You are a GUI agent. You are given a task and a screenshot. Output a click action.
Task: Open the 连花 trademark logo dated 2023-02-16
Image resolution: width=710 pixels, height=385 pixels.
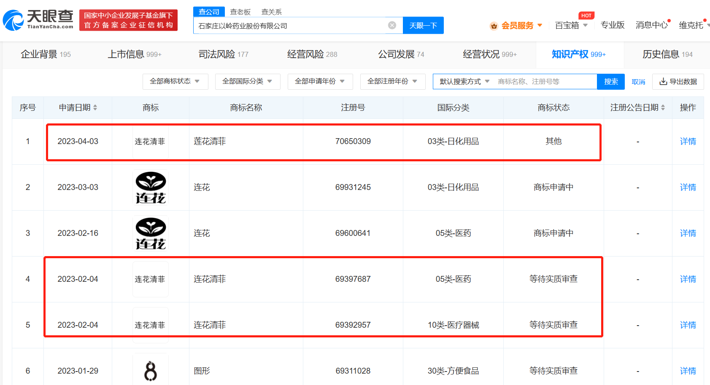[x=151, y=233]
